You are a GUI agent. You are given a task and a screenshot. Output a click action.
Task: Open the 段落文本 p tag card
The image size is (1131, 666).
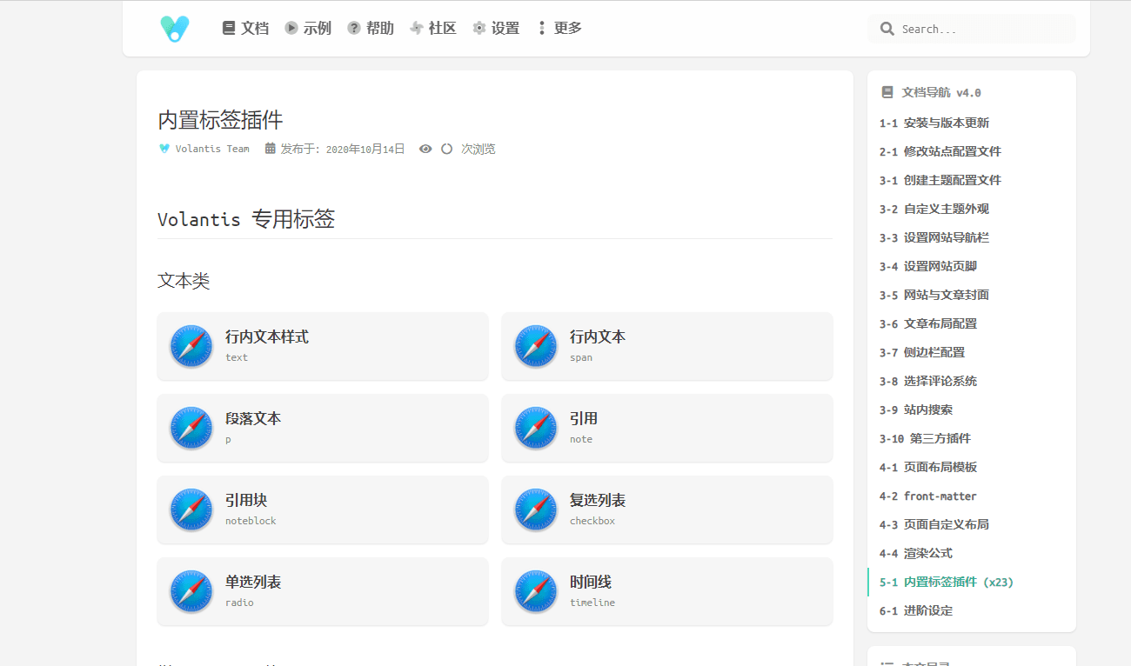[322, 428]
